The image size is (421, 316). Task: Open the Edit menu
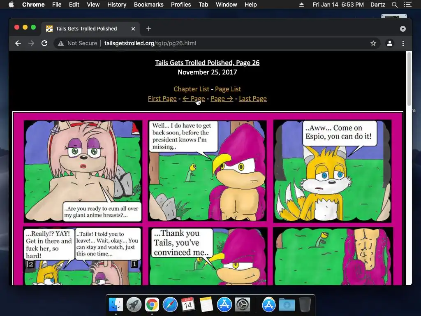(74, 5)
